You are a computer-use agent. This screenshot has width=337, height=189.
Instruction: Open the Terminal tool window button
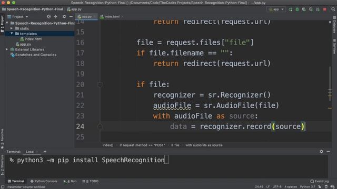coord(16,181)
